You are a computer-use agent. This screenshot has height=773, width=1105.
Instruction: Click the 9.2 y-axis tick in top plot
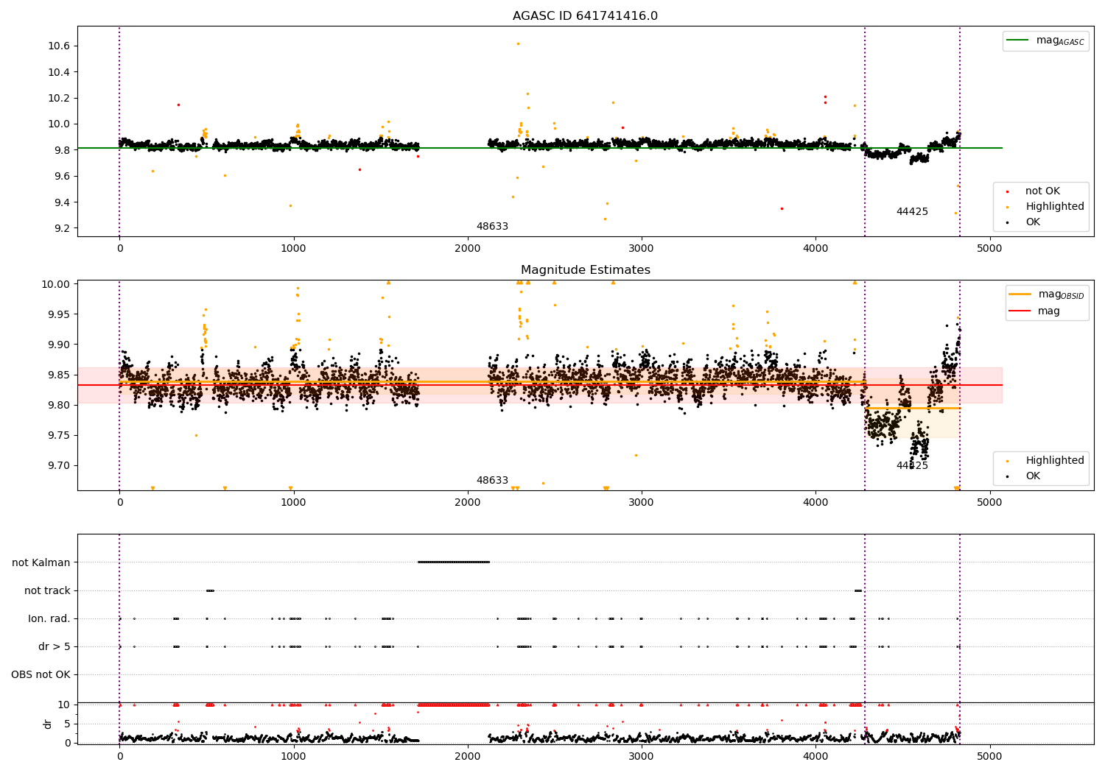(62, 229)
